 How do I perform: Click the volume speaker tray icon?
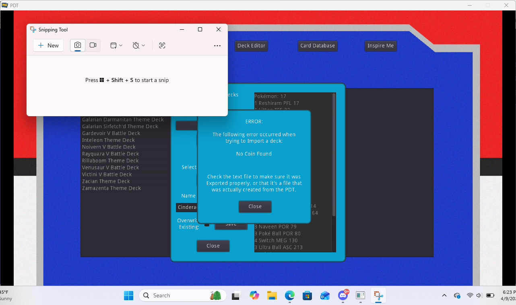point(480,295)
